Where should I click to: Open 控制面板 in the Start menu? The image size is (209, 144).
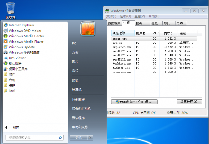click(x=78, y=100)
